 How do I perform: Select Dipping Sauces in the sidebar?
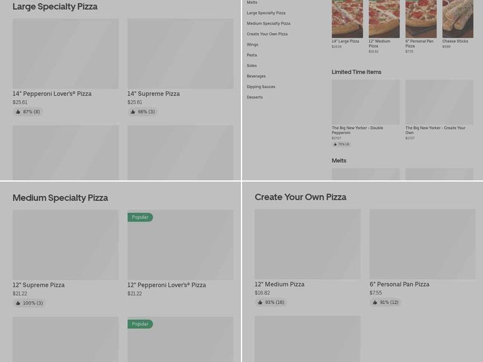pos(261,86)
